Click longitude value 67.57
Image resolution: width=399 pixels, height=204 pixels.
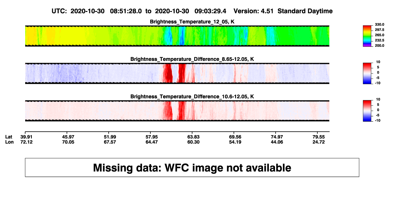(110, 142)
